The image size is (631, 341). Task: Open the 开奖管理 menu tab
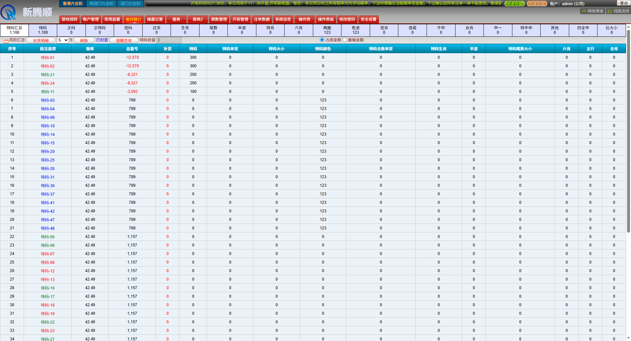pyautogui.click(x=240, y=19)
